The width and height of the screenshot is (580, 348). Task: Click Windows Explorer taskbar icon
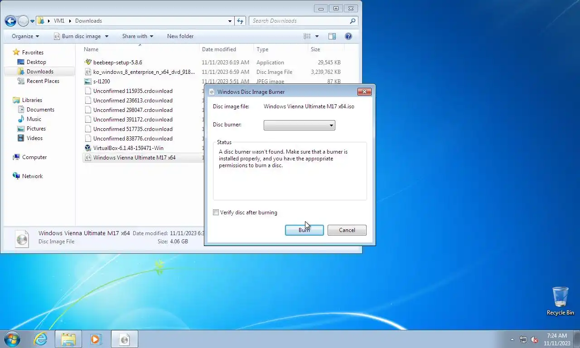(x=68, y=339)
